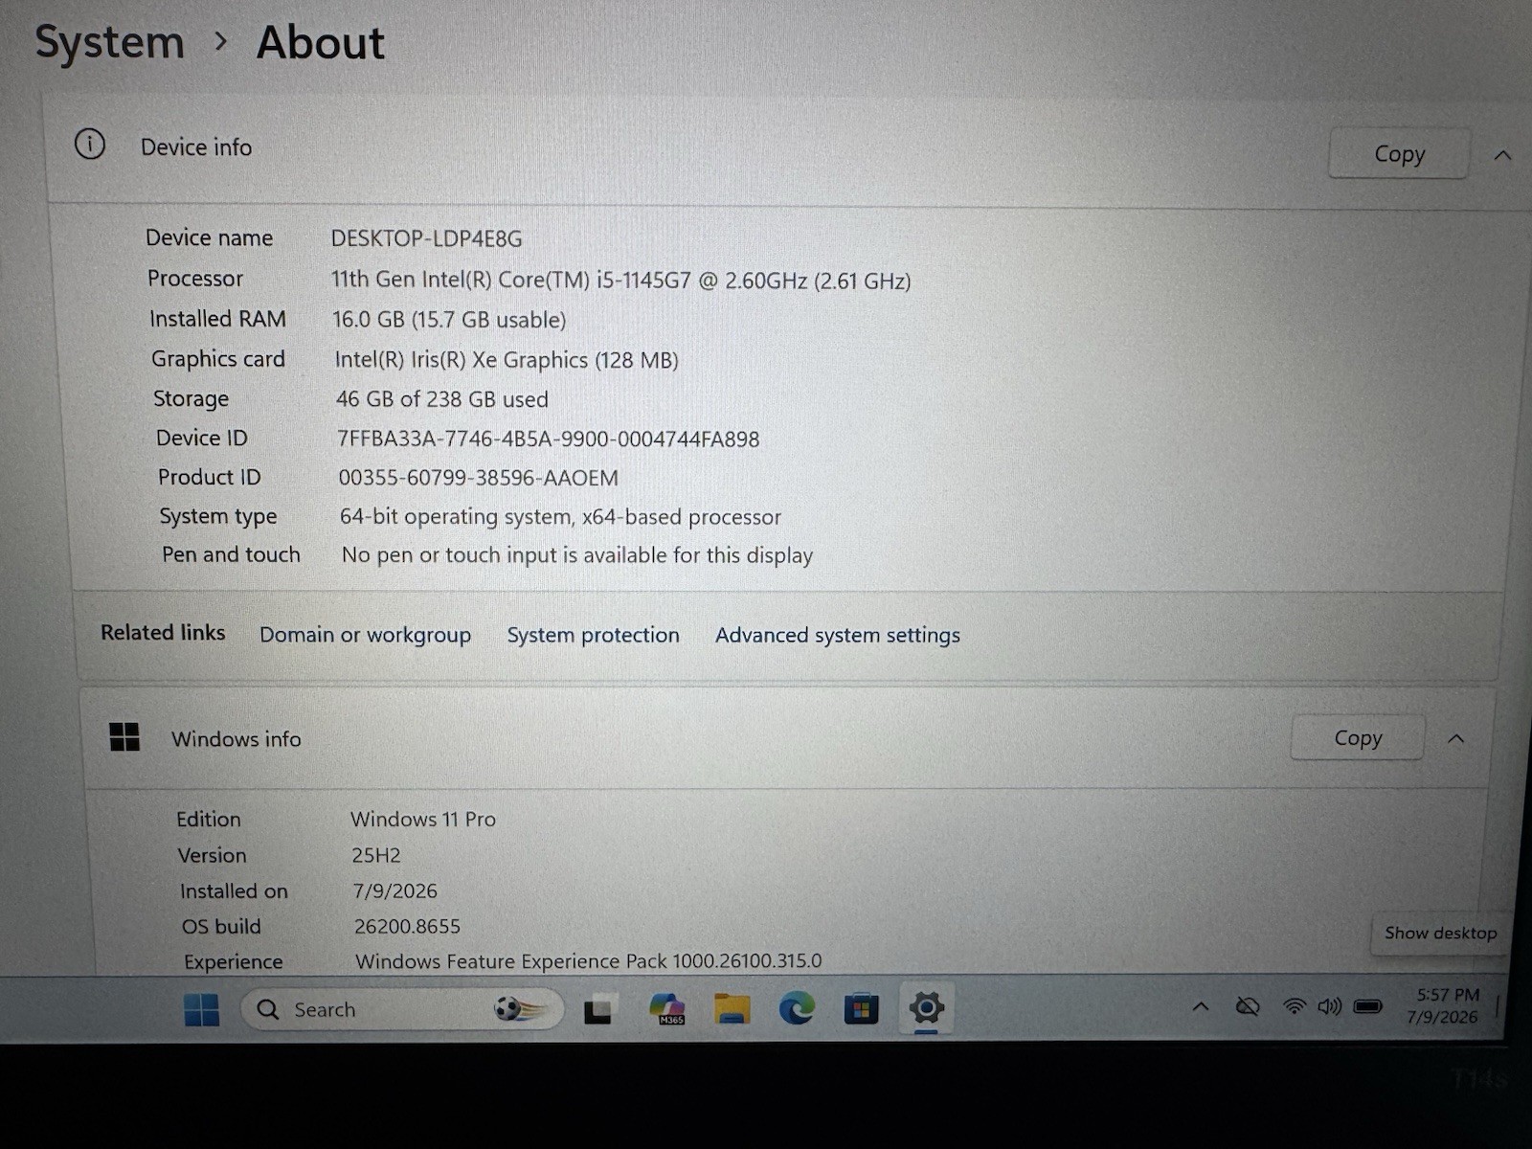Screen dimensions: 1532x1149
Task: Click the magnifier icon in Search box
Action: (268, 1010)
